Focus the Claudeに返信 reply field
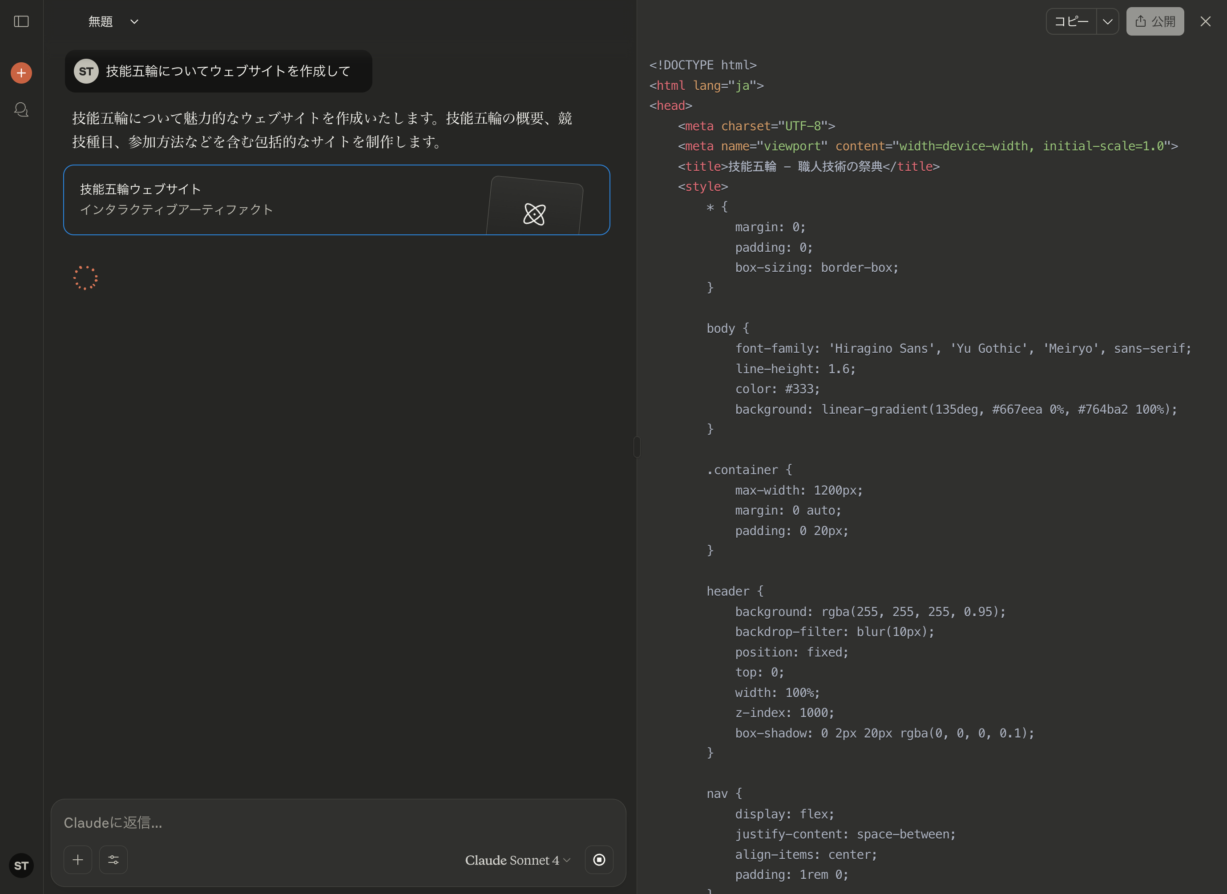This screenshot has width=1227, height=894. tap(338, 822)
